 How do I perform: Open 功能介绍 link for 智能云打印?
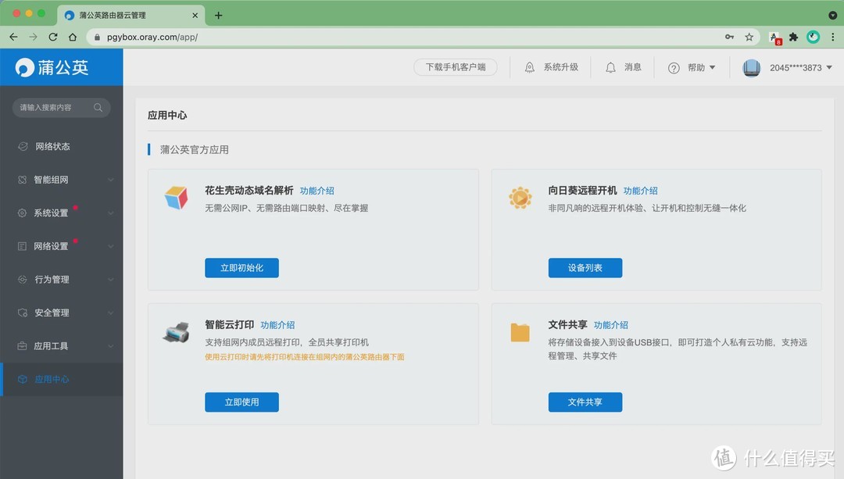tap(277, 324)
